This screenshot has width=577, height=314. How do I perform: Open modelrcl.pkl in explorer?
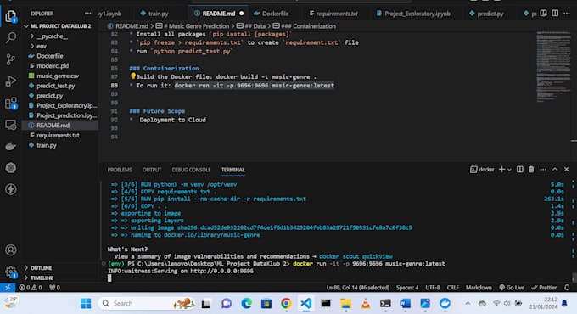pos(53,66)
